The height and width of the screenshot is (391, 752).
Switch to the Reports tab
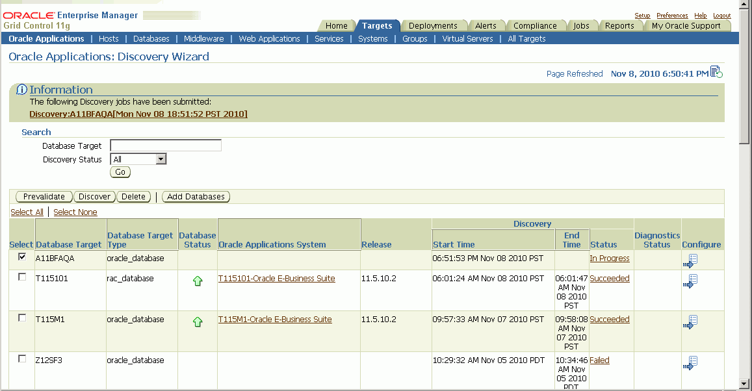coord(619,26)
